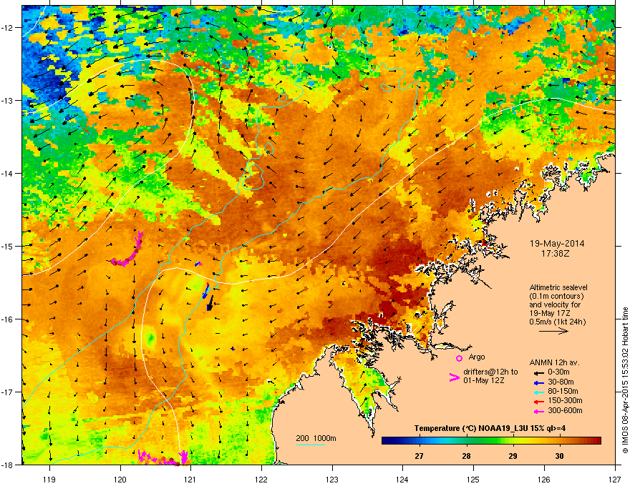630x486 pixels.
Task: Click the '150-300m' depth label
Action: [565, 400]
